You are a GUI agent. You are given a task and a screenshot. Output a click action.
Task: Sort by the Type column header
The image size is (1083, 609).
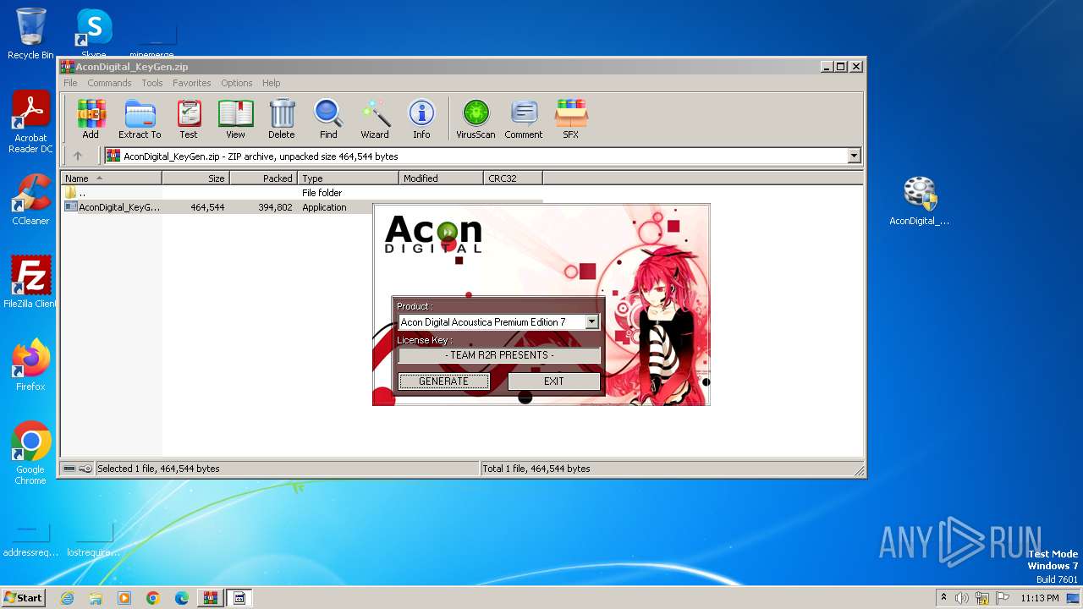click(x=348, y=178)
